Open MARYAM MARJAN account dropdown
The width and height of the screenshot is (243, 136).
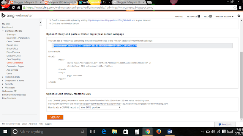click(x=224, y=17)
